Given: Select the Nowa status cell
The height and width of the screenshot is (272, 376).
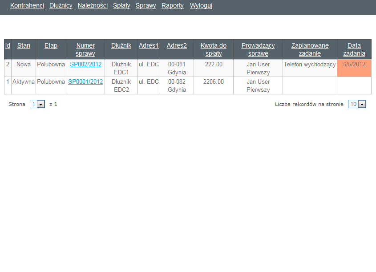Looking at the screenshot, I should pyautogui.click(x=24, y=68).
